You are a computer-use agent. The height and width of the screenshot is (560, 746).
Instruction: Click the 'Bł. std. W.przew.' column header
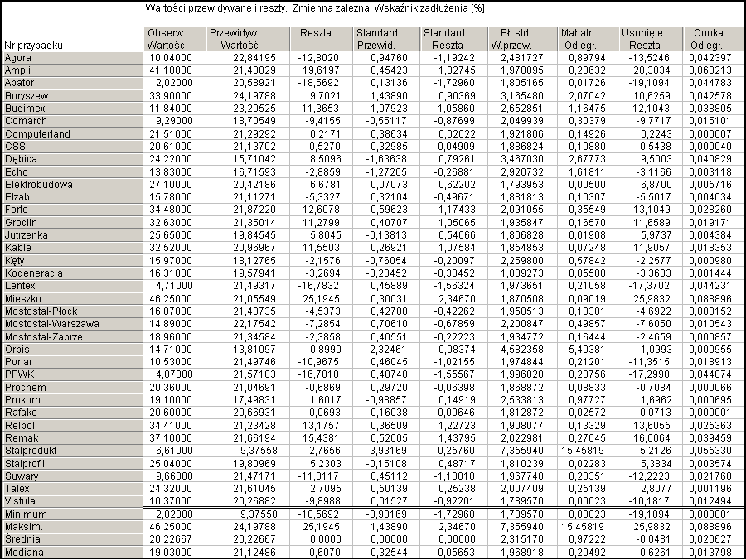tap(522, 39)
